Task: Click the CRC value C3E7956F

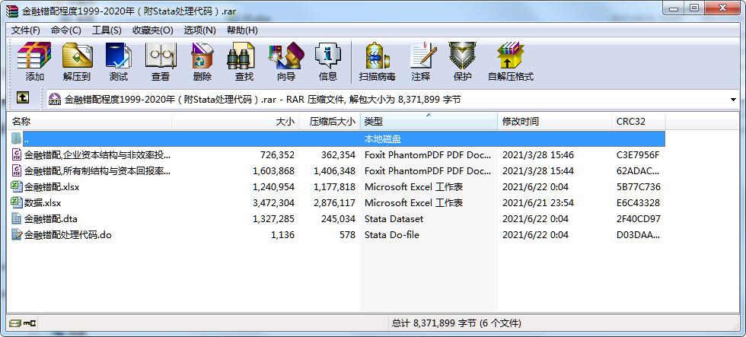Action: coord(638,154)
